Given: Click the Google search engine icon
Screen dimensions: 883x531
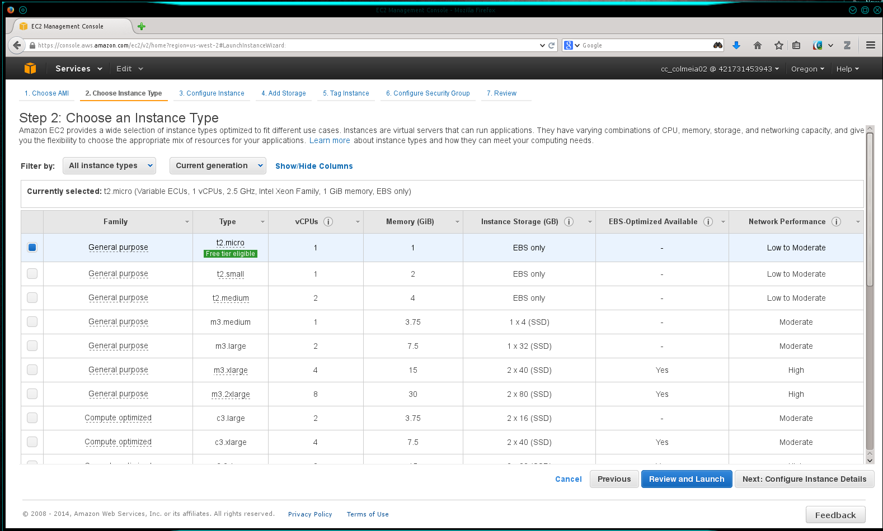Looking at the screenshot, I should (x=569, y=45).
